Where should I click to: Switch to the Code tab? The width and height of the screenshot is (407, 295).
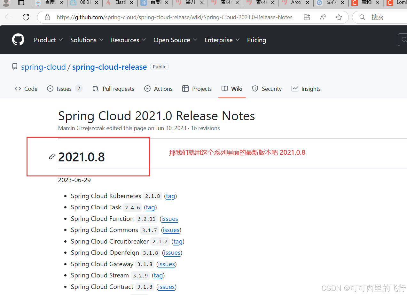click(x=26, y=89)
